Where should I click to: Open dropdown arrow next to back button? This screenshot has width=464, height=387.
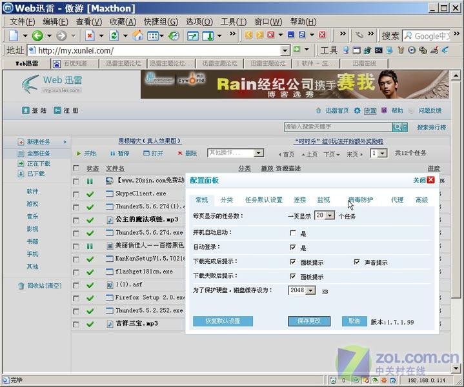(50, 36)
